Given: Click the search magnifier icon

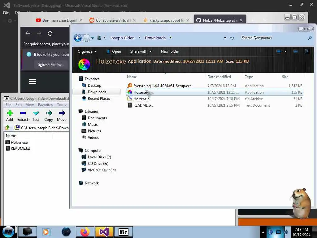Looking at the screenshot, I should tap(310, 38).
